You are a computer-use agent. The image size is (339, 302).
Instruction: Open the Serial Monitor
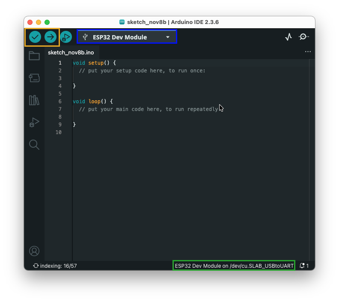[303, 37]
